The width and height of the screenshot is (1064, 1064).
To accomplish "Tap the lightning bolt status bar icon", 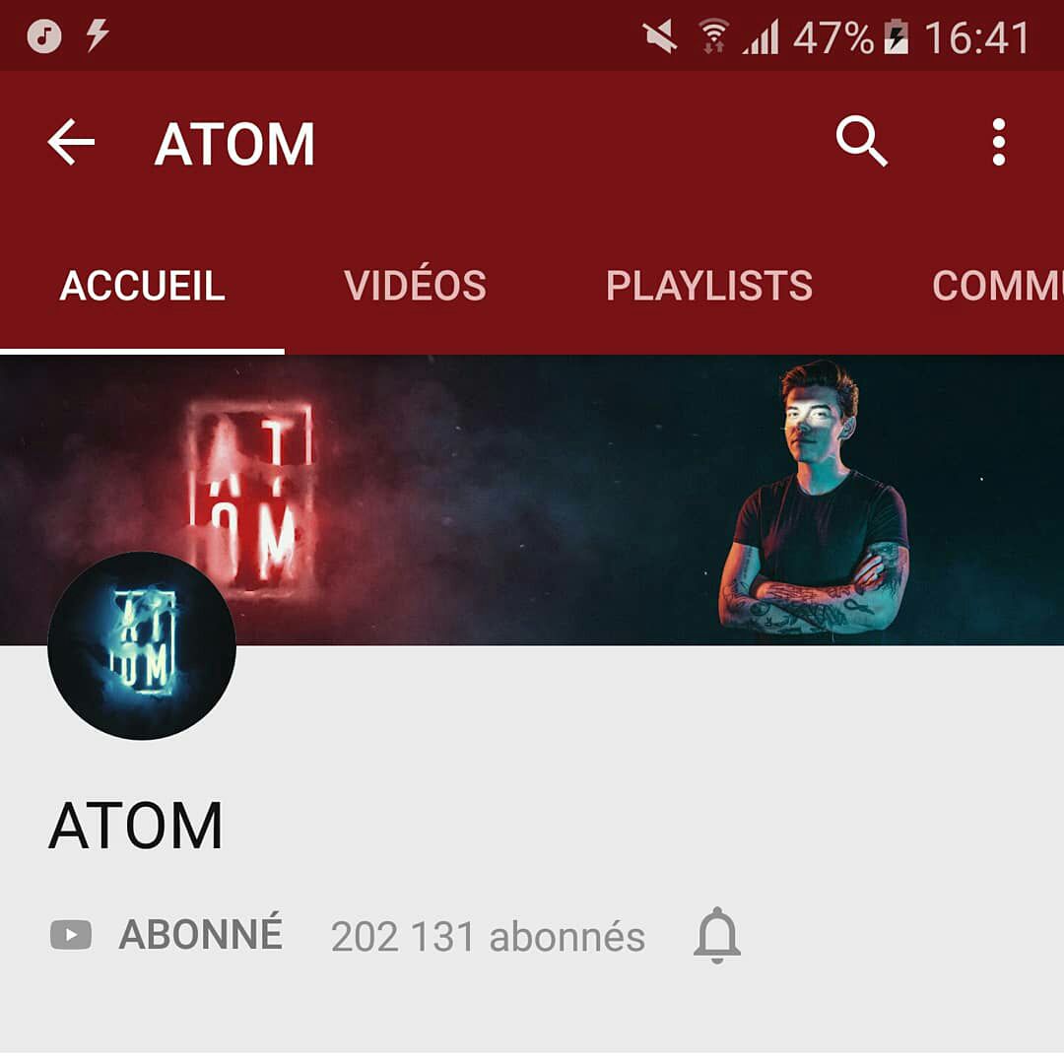I will [97, 35].
